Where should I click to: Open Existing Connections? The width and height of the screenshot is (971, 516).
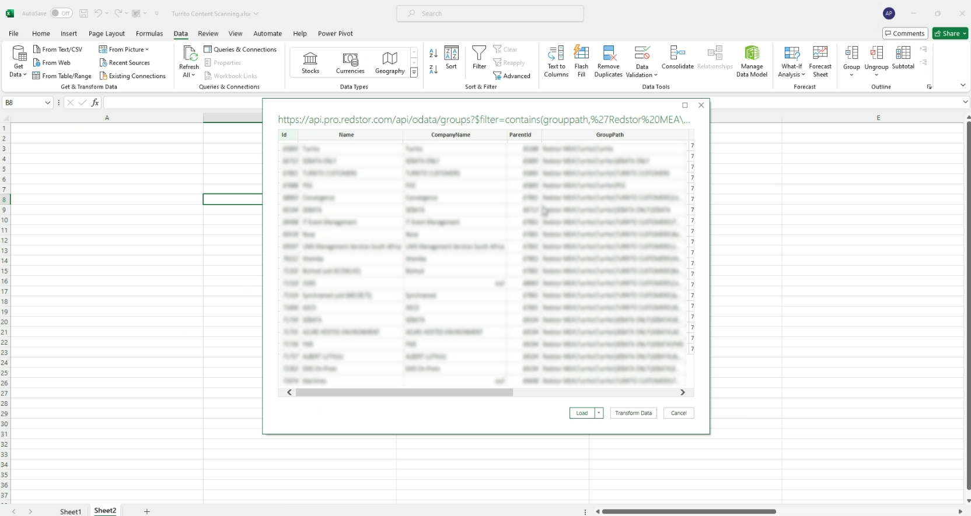pos(132,76)
